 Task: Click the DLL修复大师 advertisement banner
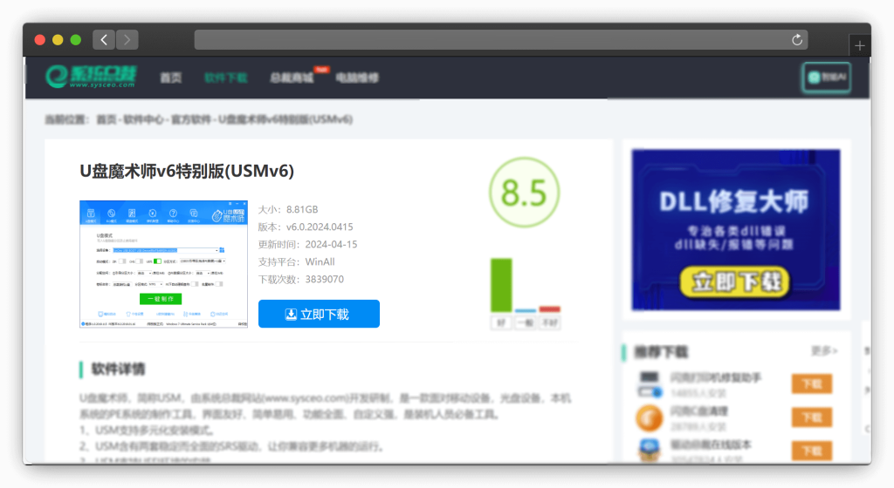pos(735,230)
